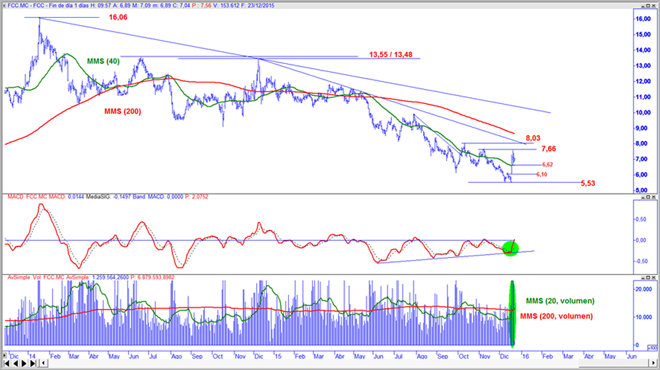Click the 7,66 level label
Viewport: 660px width, 370px height.
[x=548, y=149]
